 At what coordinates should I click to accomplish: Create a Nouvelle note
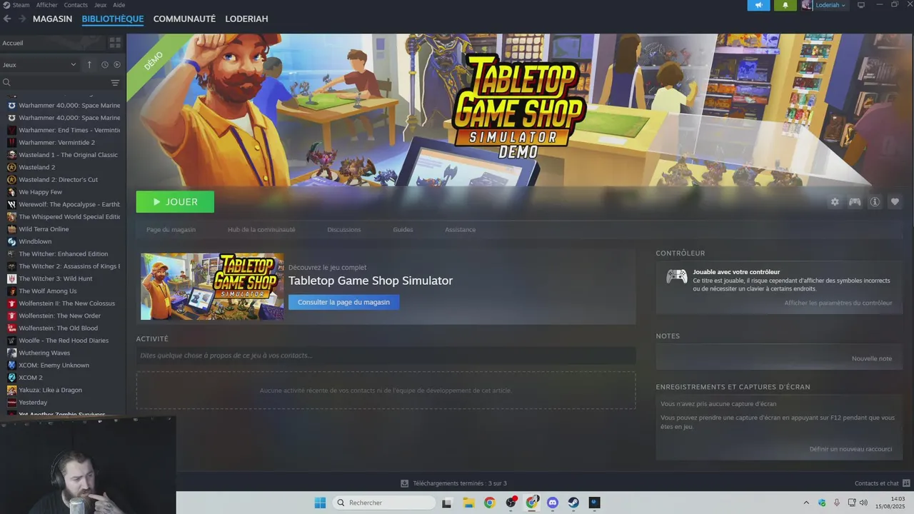pyautogui.click(x=872, y=358)
